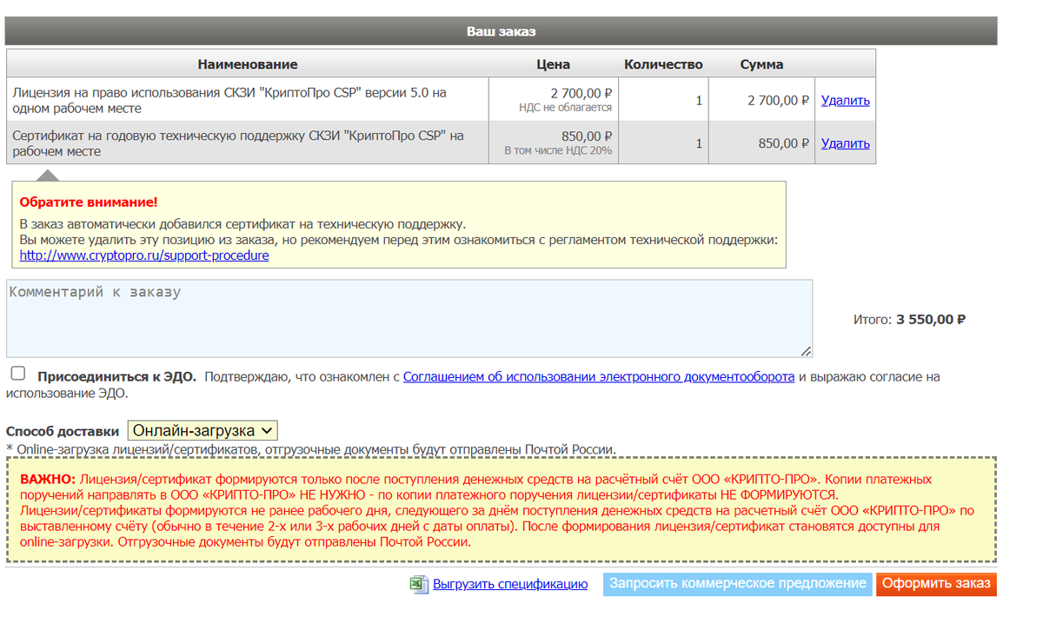This screenshot has height=630, width=1043.
Task: Click 'Запросить коммерческое предложение' button
Action: pyautogui.click(x=738, y=584)
